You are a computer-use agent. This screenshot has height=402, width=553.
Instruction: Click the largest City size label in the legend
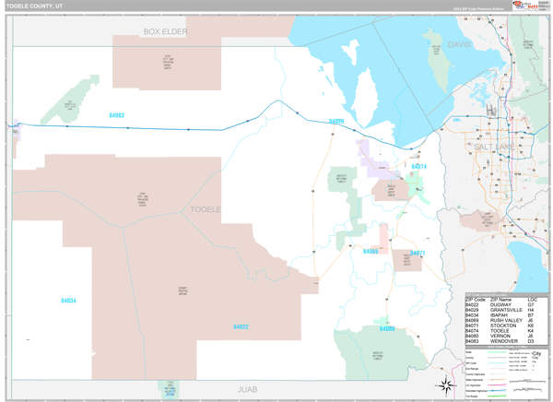(536, 353)
